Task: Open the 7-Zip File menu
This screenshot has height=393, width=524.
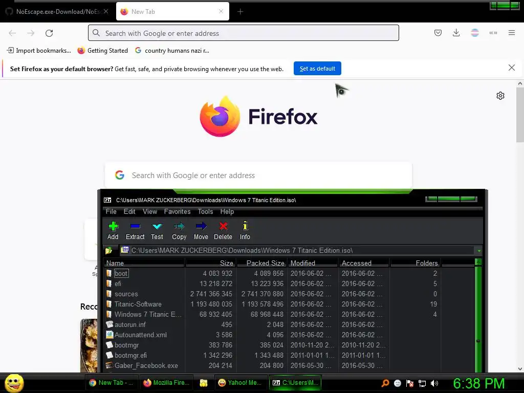Action: pos(111,211)
